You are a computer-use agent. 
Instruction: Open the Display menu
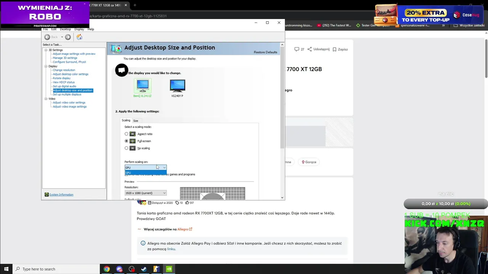pos(79,29)
